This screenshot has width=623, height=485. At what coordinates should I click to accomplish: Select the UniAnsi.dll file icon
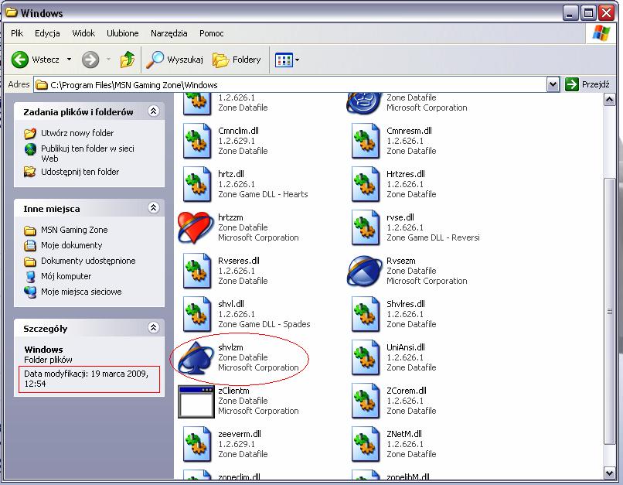365,357
